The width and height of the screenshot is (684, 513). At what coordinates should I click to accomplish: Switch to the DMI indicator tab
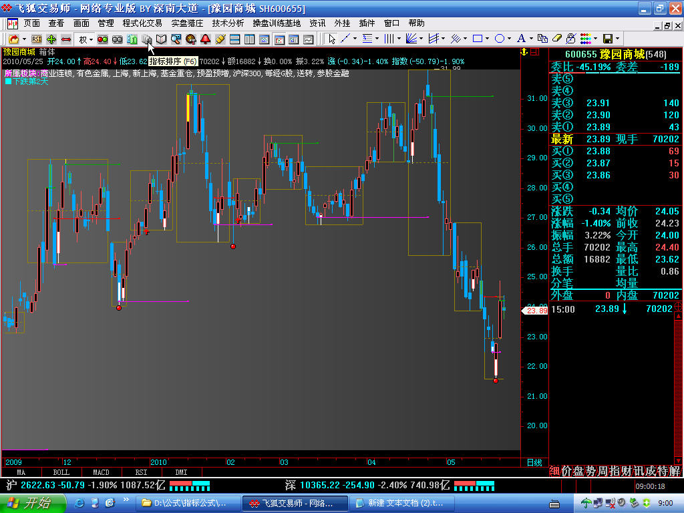tap(182, 472)
